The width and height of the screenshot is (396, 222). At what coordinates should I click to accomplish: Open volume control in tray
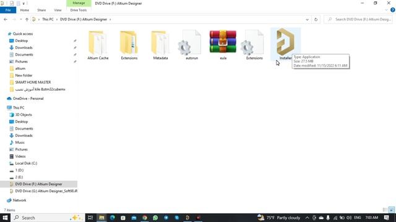(349, 218)
